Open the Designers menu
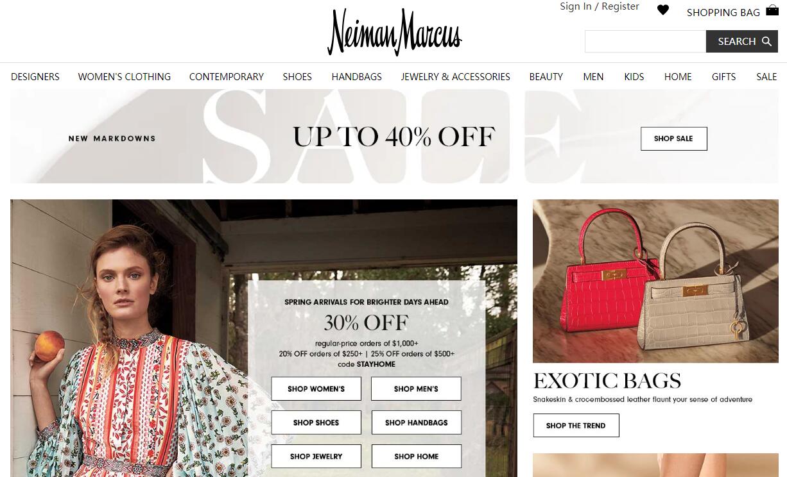The width and height of the screenshot is (787, 477). [x=35, y=76]
